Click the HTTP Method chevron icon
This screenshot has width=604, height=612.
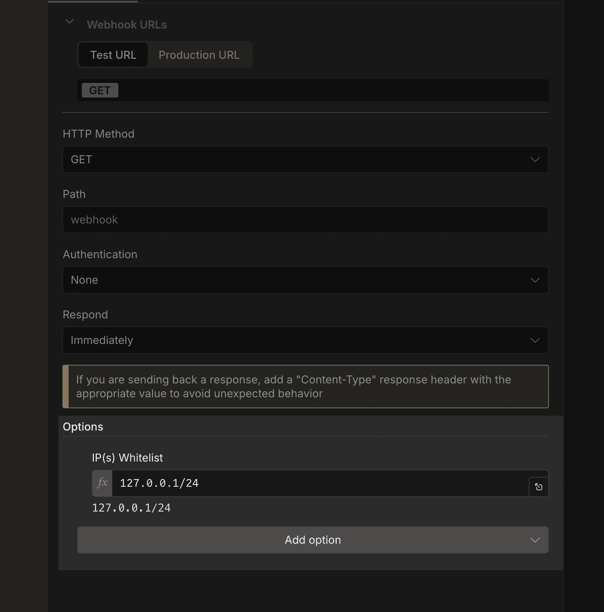coord(535,159)
